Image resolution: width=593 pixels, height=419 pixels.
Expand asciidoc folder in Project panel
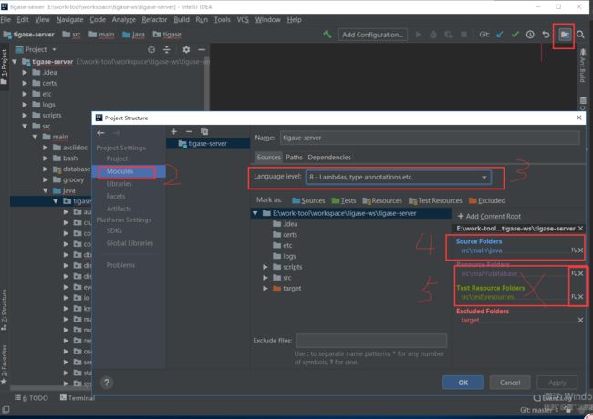coord(46,148)
